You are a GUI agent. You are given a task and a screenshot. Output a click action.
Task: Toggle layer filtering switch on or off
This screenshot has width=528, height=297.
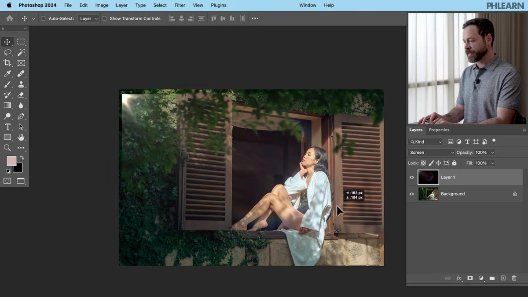tap(494, 141)
